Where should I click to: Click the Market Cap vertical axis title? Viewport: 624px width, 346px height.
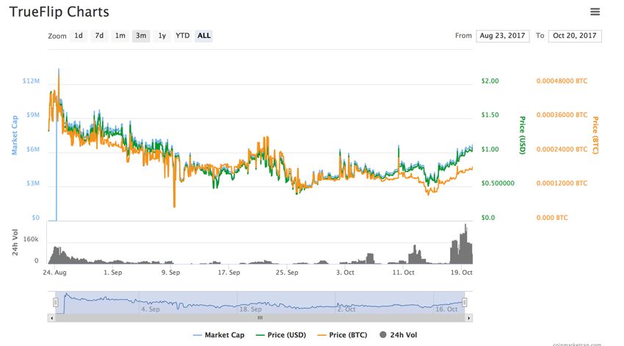tap(15, 135)
